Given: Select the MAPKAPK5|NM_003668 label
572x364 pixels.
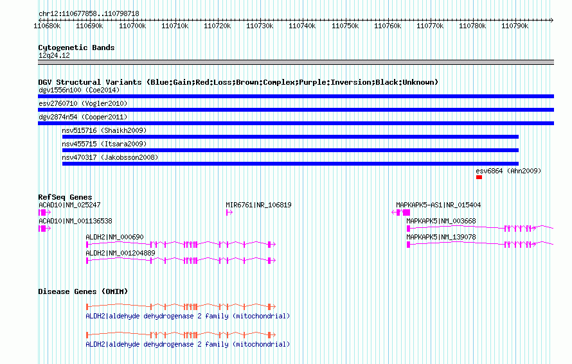Looking at the screenshot, I should (x=441, y=221).
